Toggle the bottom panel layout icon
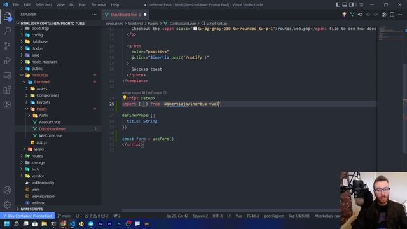 pos(345,4)
